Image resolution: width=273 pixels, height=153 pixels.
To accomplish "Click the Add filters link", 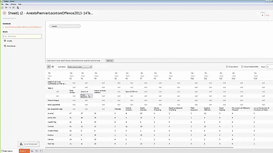I will point(267,15).
